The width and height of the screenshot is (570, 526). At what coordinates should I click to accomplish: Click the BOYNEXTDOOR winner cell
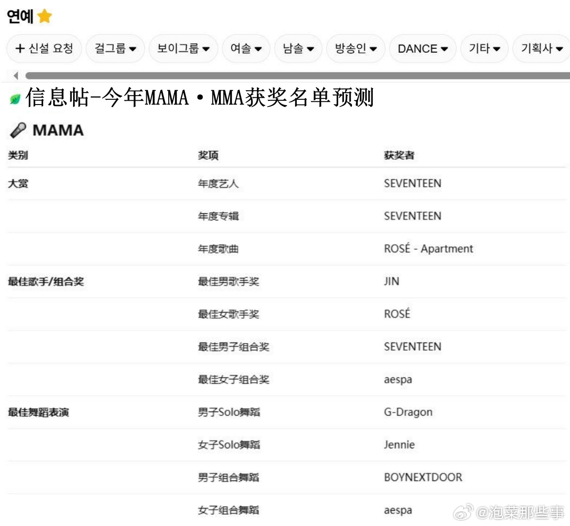(423, 478)
